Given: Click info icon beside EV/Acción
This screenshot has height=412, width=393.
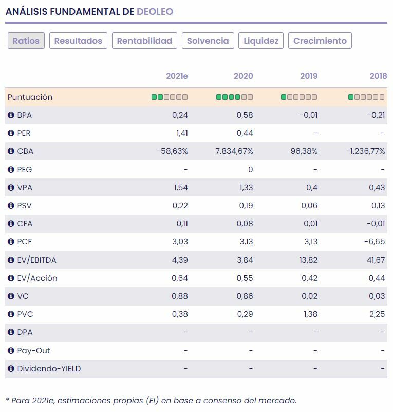Looking at the screenshot, I should click(11, 278).
